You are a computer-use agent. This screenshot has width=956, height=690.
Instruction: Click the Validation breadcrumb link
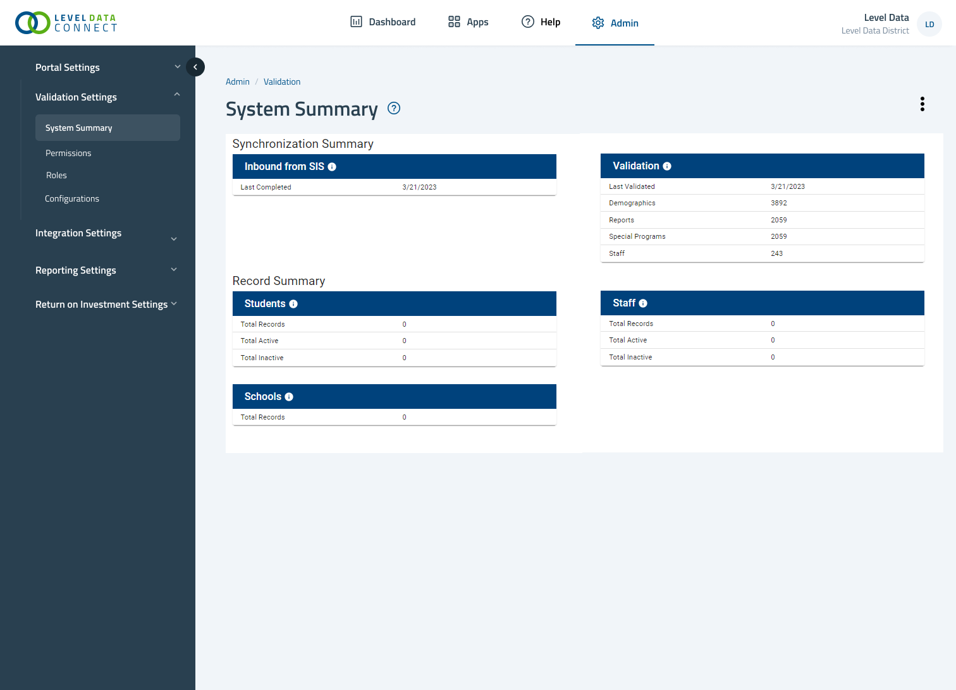(x=282, y=82)
